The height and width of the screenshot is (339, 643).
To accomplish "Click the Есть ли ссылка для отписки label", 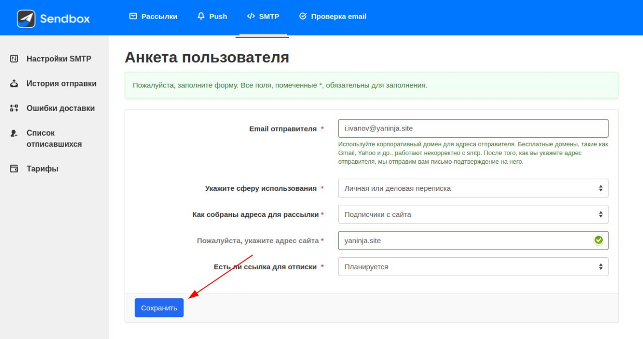I will tap(265, 267).
